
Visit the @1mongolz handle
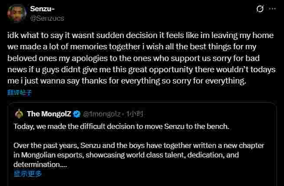click(x=102, y=114)
